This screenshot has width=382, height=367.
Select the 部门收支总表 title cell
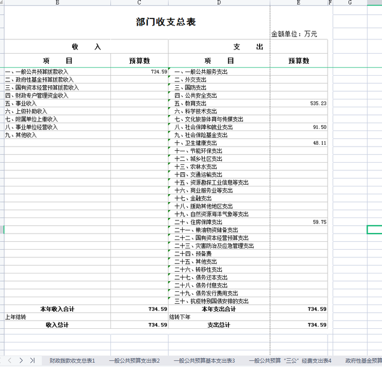(166, 23)
